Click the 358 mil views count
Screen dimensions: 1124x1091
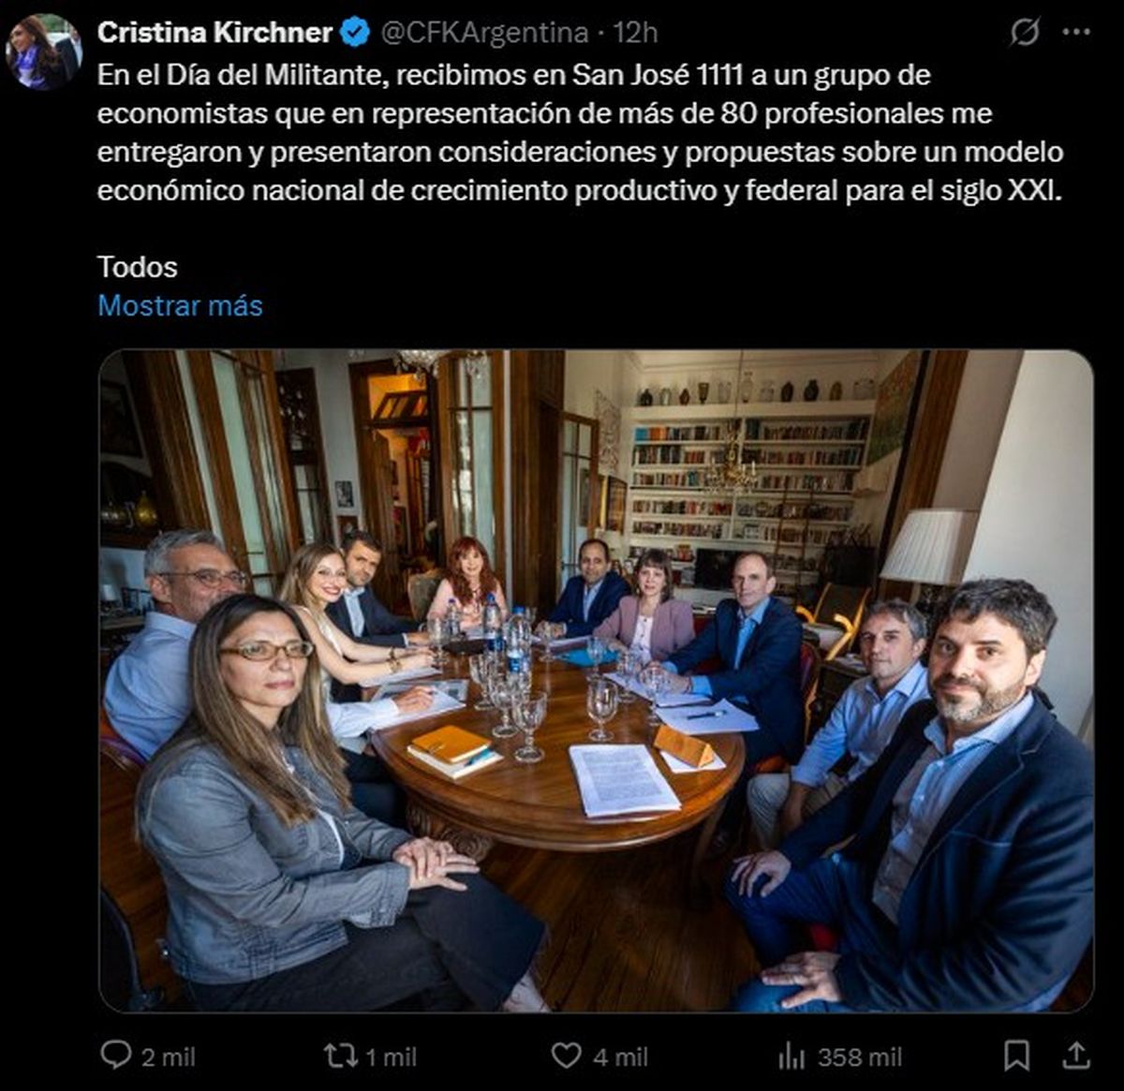(860, 1057)
